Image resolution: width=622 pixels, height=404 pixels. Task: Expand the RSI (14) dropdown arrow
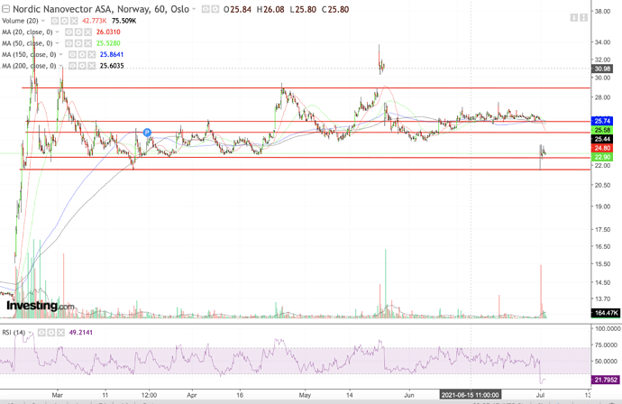pyautogui.click(x=30, y=333)
